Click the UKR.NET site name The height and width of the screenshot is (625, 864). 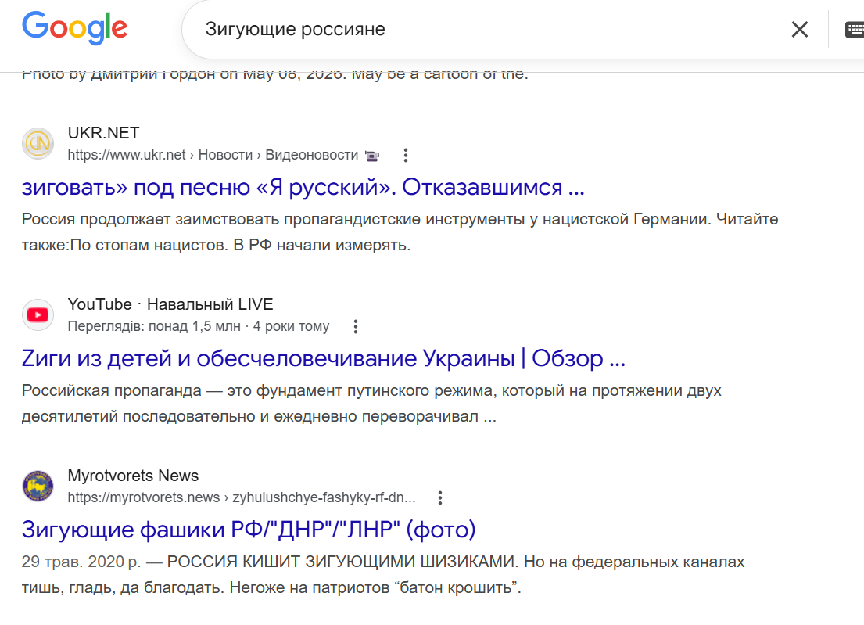click(103, 133)
